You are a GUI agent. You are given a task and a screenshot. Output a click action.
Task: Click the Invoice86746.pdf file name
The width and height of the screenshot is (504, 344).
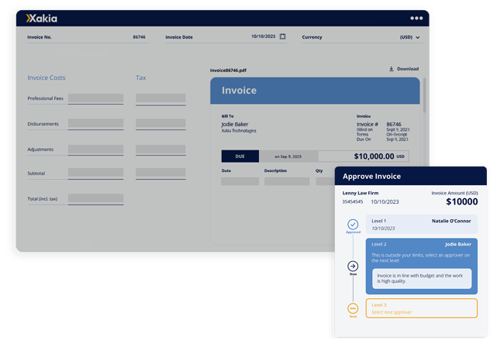(x=228, y=71)
